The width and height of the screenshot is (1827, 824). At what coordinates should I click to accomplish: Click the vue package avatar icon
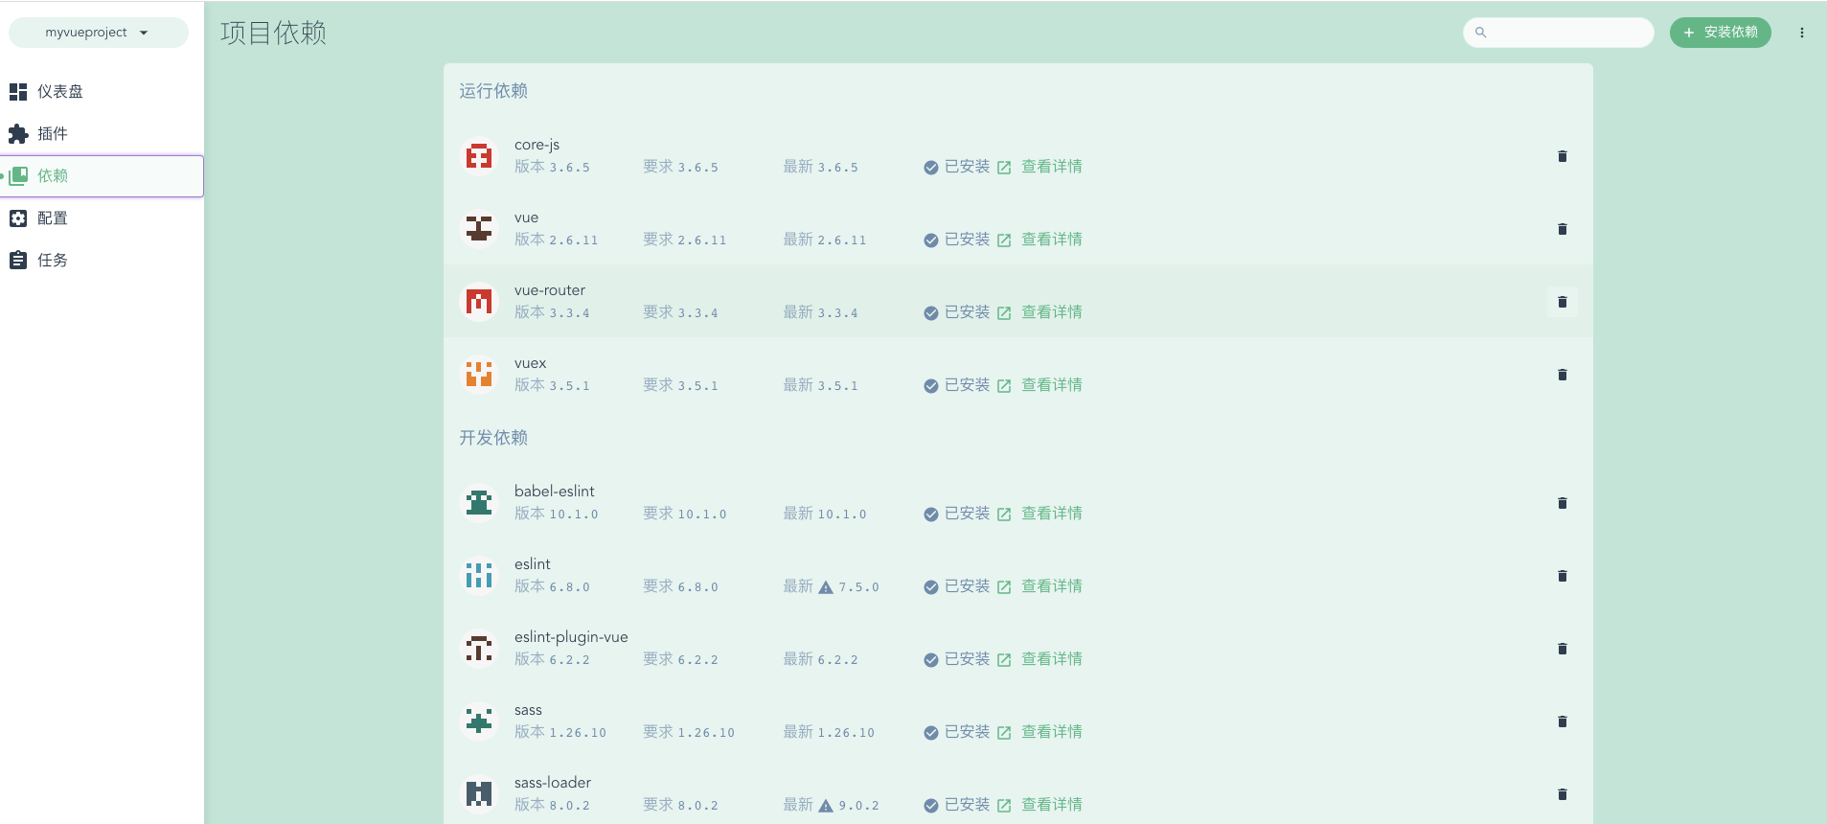click(479, 229)
